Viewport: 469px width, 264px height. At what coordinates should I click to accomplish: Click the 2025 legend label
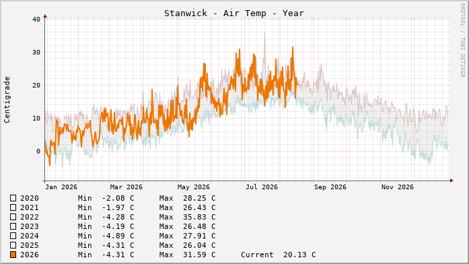[x=30, y=245]
